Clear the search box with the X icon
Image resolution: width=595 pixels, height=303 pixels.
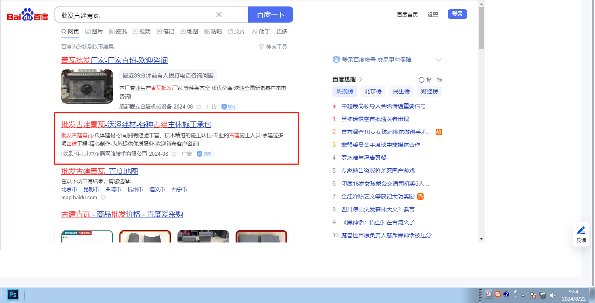click(x=219, y=15)
